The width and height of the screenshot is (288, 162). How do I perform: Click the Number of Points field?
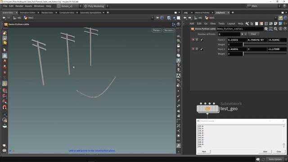pyautogui.click(x=229, y=34)
